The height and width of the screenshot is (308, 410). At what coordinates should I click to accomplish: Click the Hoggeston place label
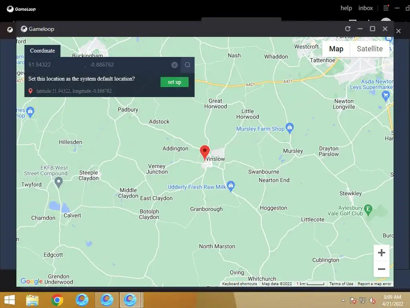(x=273, y=208)
